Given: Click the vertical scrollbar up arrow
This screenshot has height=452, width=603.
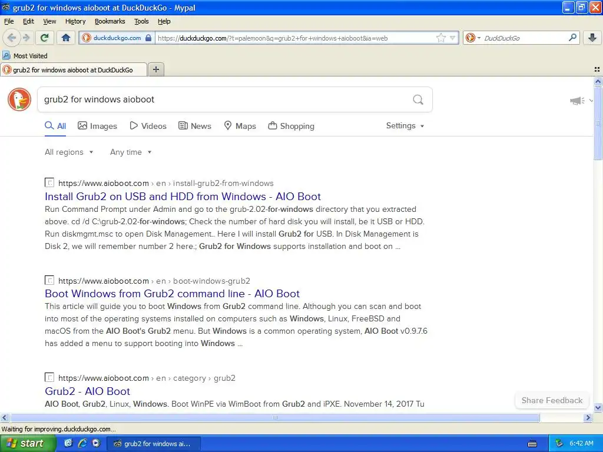Looking at the screenshot, I should point(598,81).
